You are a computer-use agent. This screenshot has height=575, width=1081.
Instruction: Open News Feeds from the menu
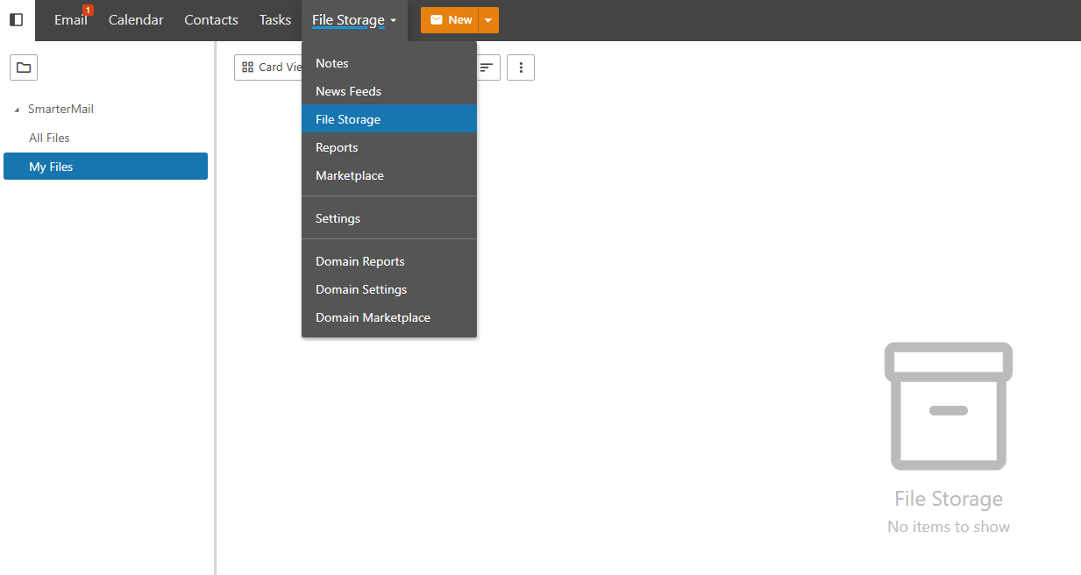[348, 91]
